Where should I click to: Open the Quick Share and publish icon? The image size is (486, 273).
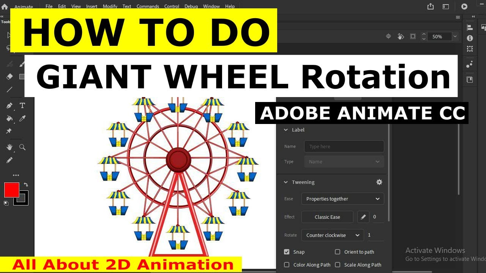(431, 6)
